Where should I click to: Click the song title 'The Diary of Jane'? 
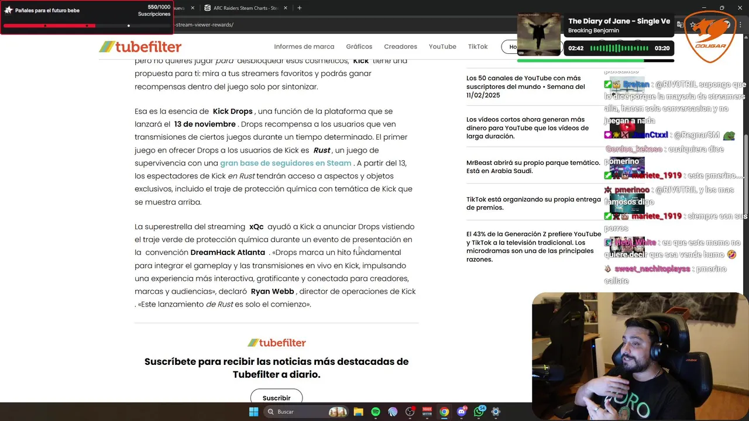point(619,21)
